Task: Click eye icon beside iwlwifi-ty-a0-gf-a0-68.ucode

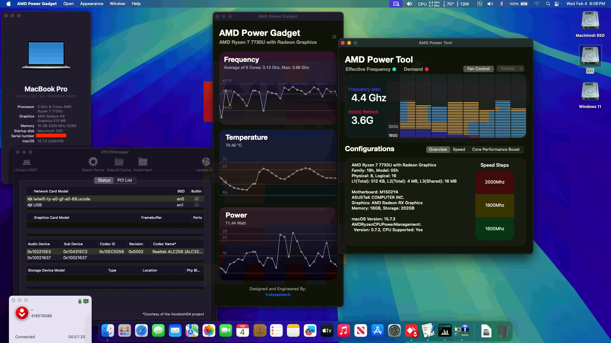Action: 30,199
